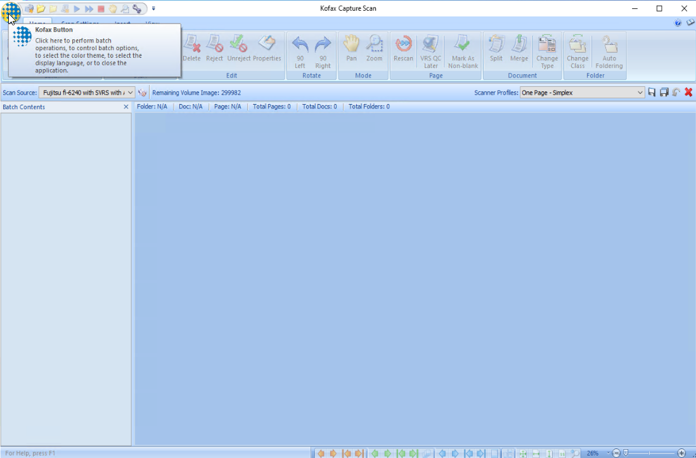Click the orange right arrow in status bar
This screenshot has height=458, width=696.
point(333,454)
